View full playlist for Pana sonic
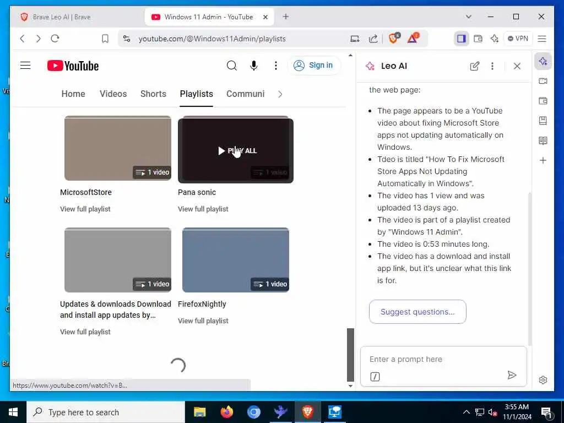This screenshot has height=423, width=564. point(203,209)
